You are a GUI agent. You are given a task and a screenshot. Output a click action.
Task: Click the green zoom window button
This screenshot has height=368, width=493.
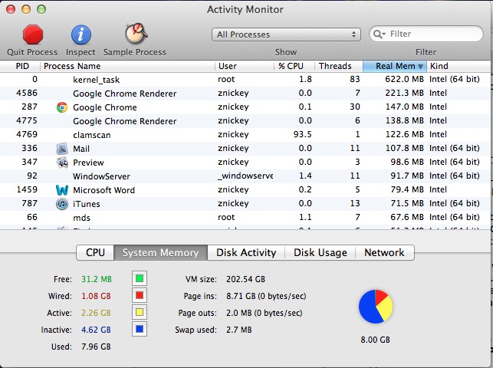(x=41, y=9)
